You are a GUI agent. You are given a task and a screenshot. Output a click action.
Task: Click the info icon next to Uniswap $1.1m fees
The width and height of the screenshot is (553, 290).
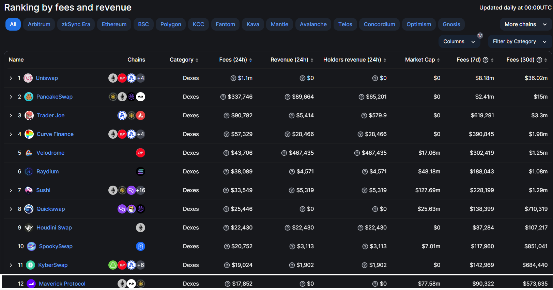(x=233, y=78)
